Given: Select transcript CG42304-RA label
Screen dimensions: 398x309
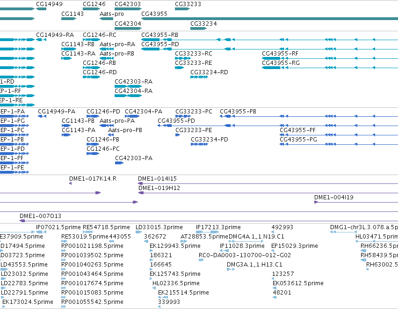Looking at the screenshot, I should click(134, 91).
